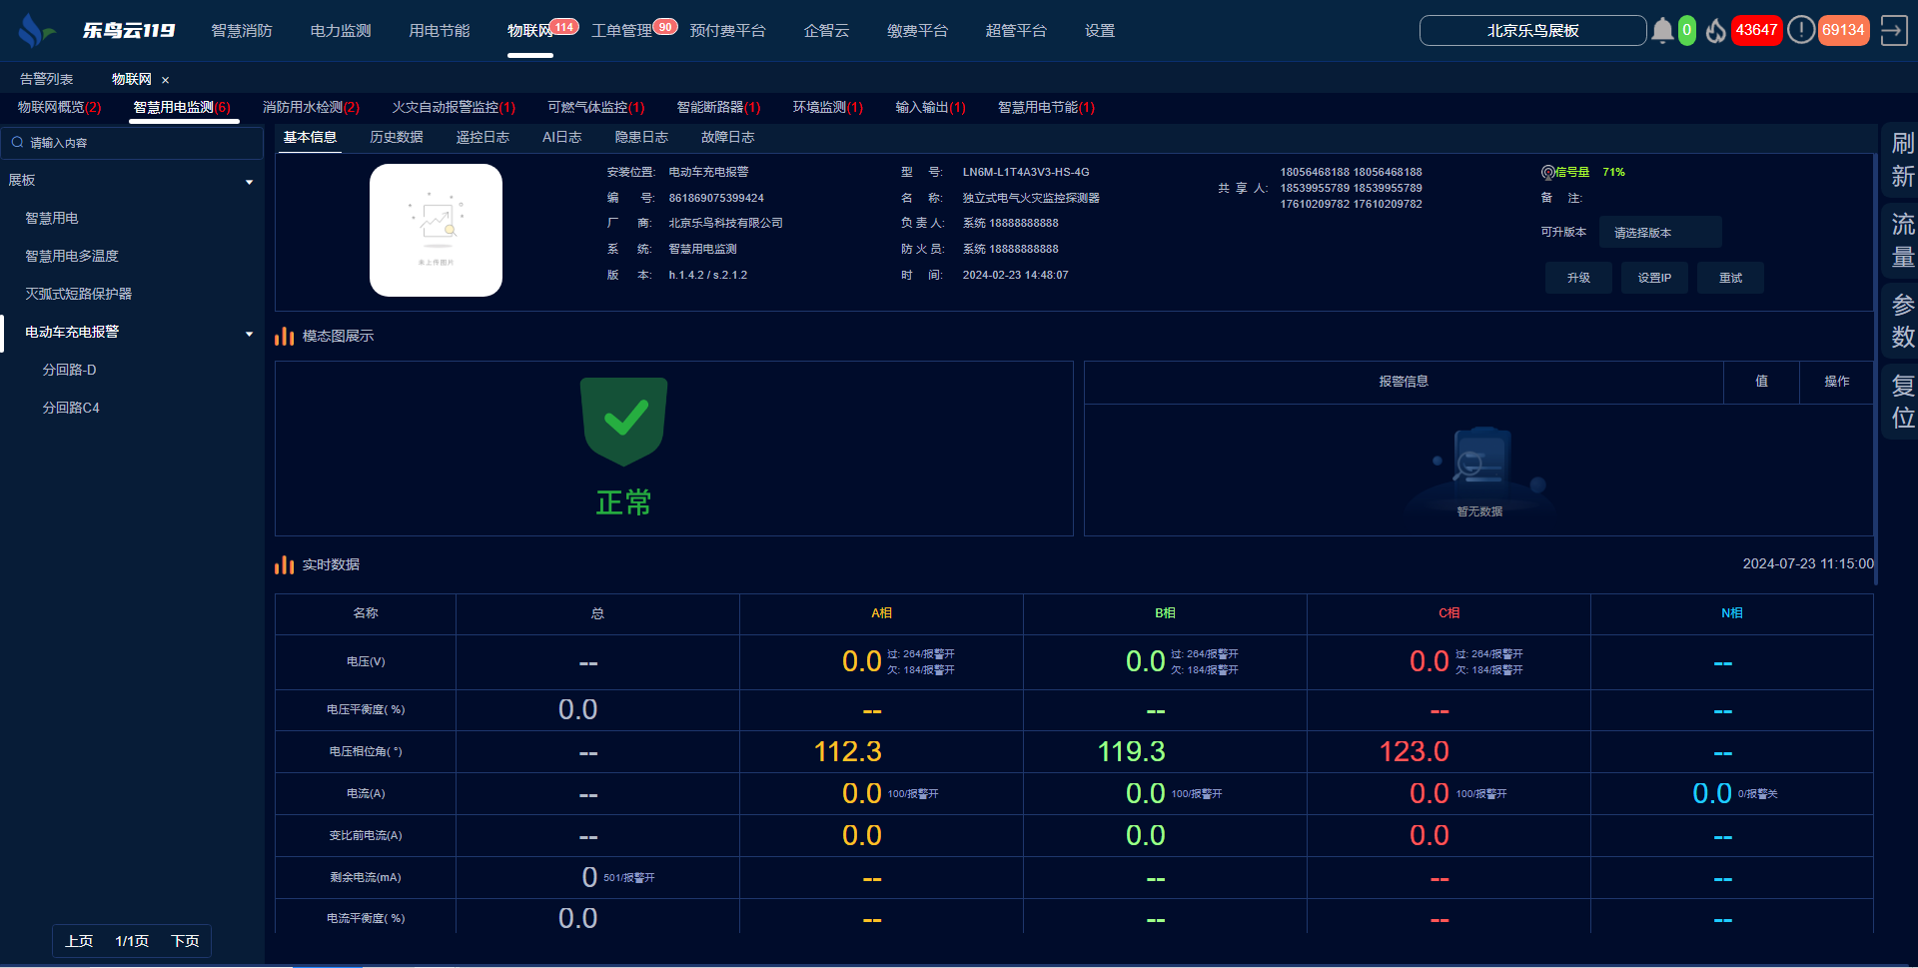Click the 升级 button

1578,279
